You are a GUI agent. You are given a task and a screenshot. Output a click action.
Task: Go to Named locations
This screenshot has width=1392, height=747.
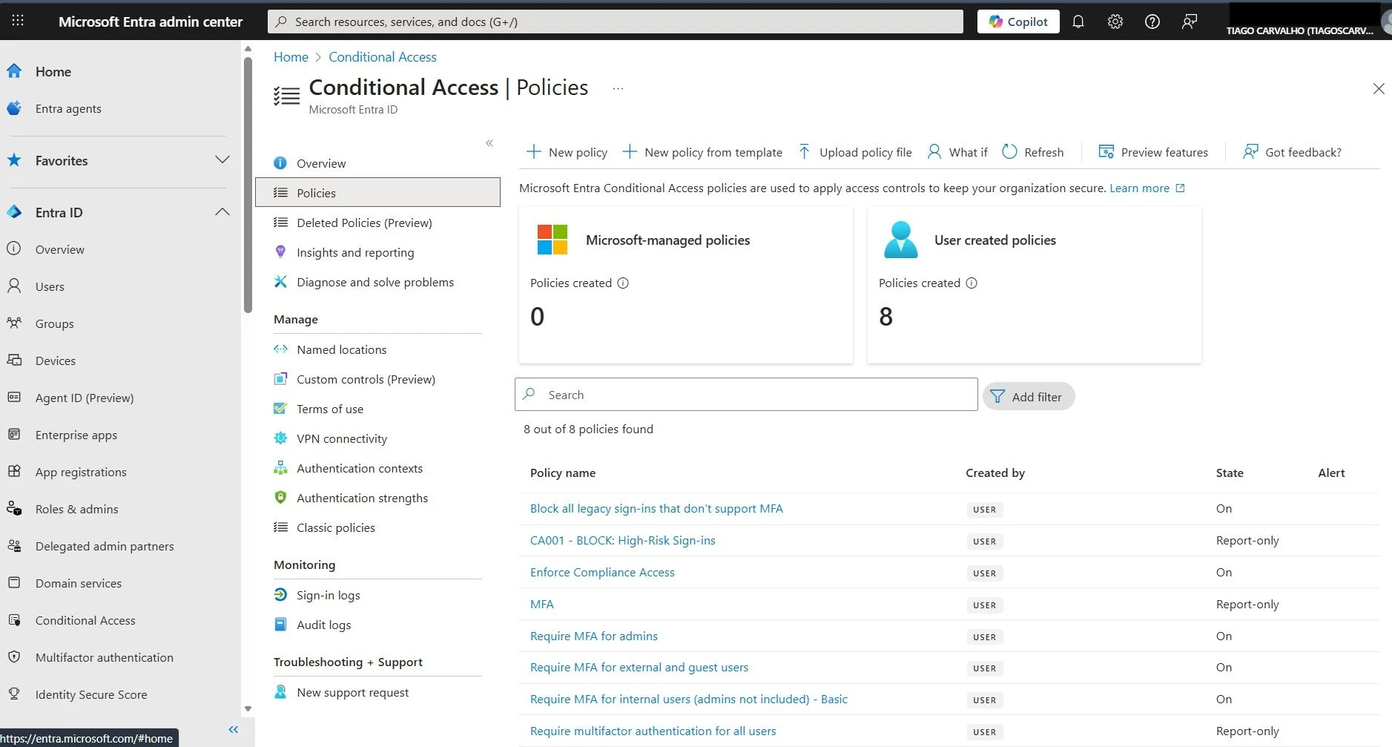[341, 349]
